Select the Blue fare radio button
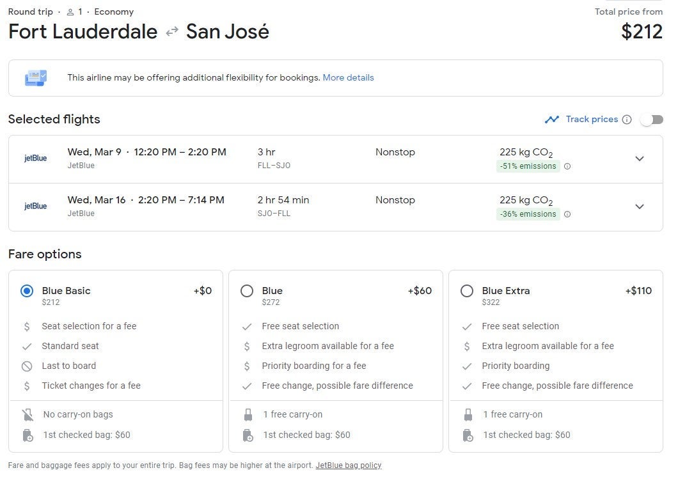 (x=247, y=291)
